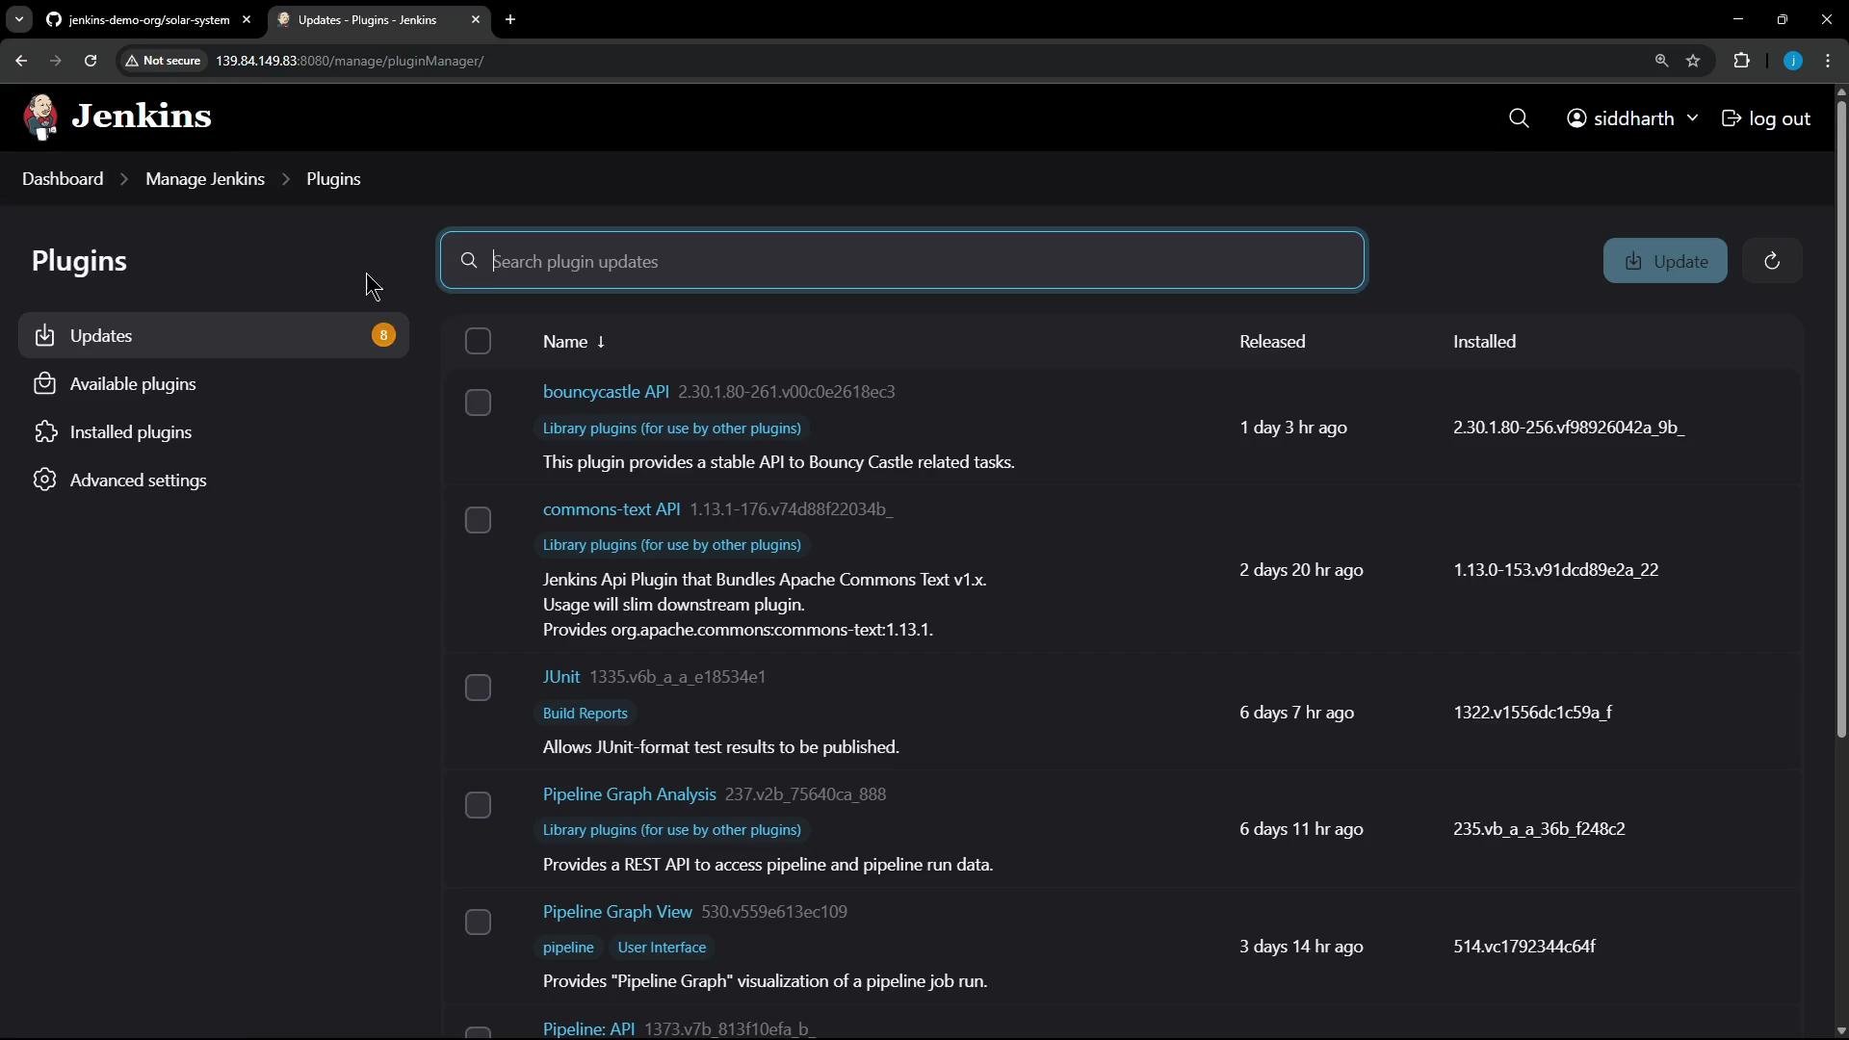1849x1040 pixels.
Task: Switch to the jenkins-demo-org/solar-system browser tab
Action: coord(149,19)
